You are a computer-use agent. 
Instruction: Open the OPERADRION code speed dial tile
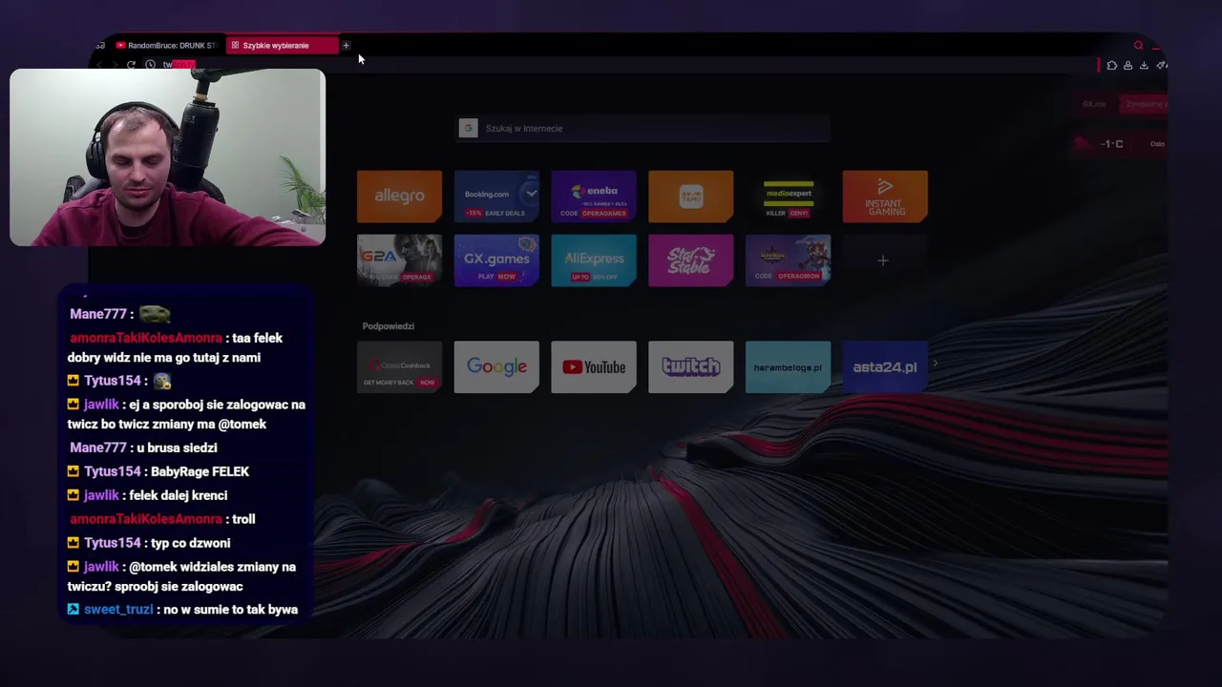pyautogui.click(x=788, y=260)
